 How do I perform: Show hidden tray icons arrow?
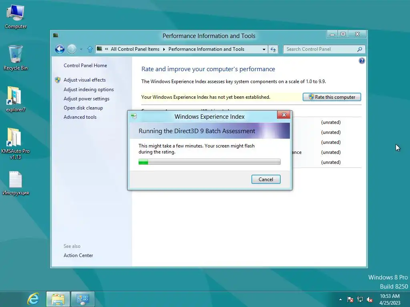click(x=340, y=299)
